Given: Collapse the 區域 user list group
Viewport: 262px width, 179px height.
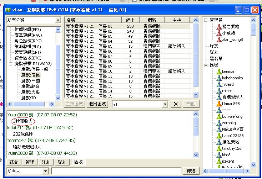Looking at the screenshot, I should 206,65.
